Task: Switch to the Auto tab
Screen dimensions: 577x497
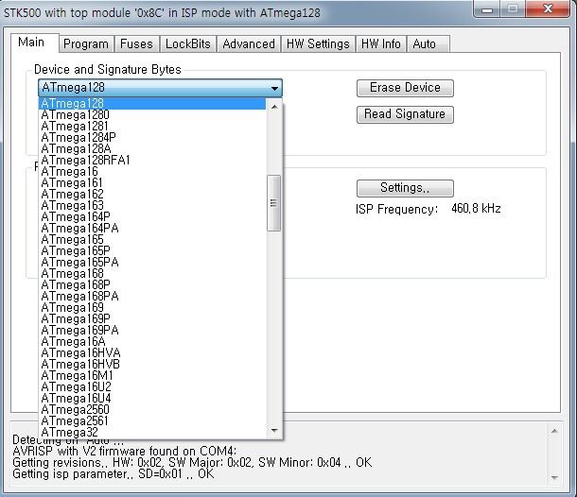Action: click(x=427, y=44)
